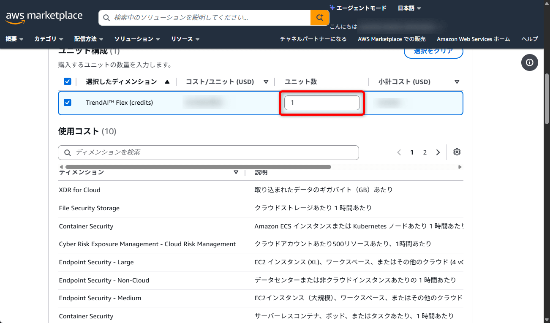Uncheck the TrendAI Flex (credits) row checkbox
The height and width of the screenshot is (323, 550).
coord(67,103)
